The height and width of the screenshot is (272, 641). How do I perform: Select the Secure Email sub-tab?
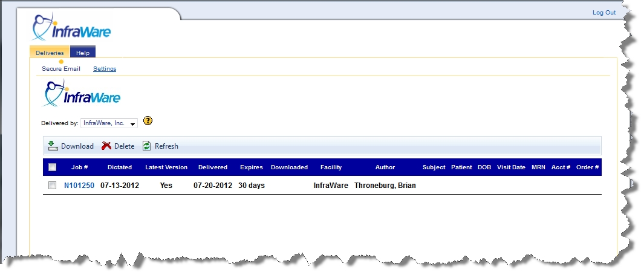61,69
